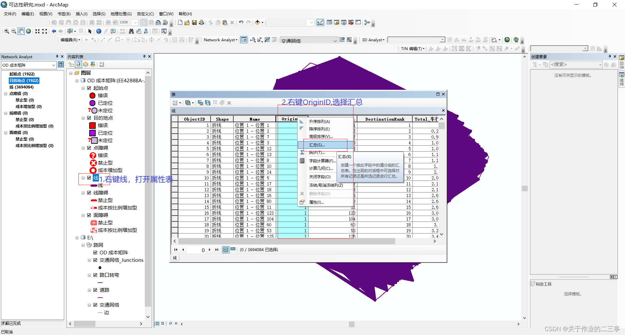Click List By Selection in table of contents
625x335 pixels.
click(93, 64)
